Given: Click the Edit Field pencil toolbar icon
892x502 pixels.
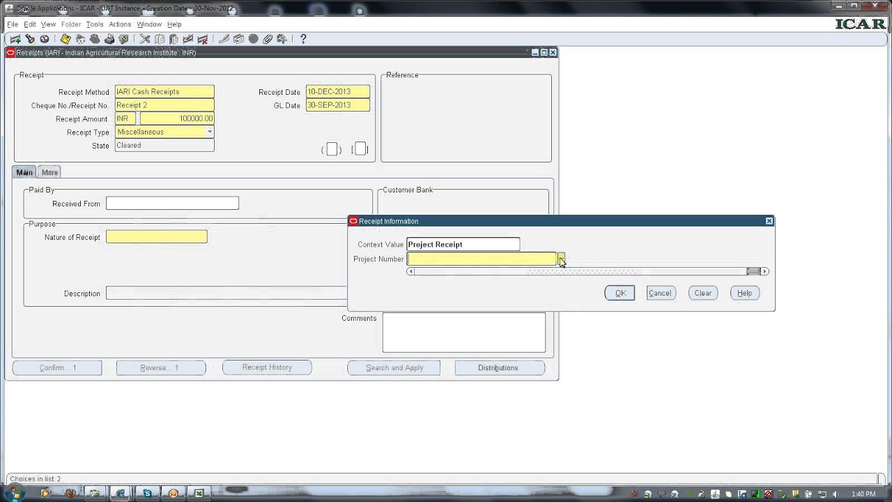Looking at the screenshot, I should click(224, 39).
